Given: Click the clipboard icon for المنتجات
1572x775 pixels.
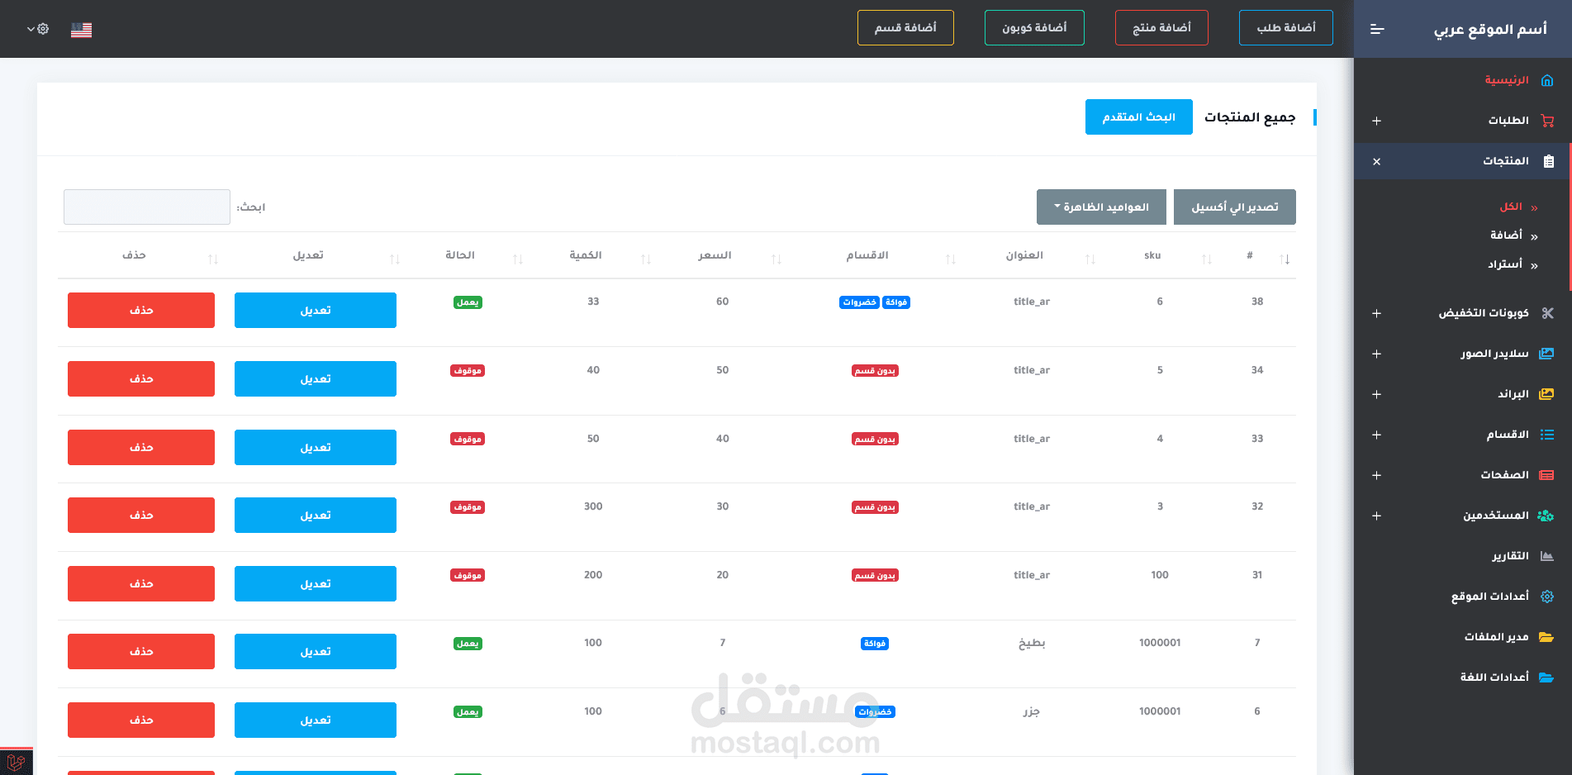Looking at the screenshot, I should [1548, 161].
